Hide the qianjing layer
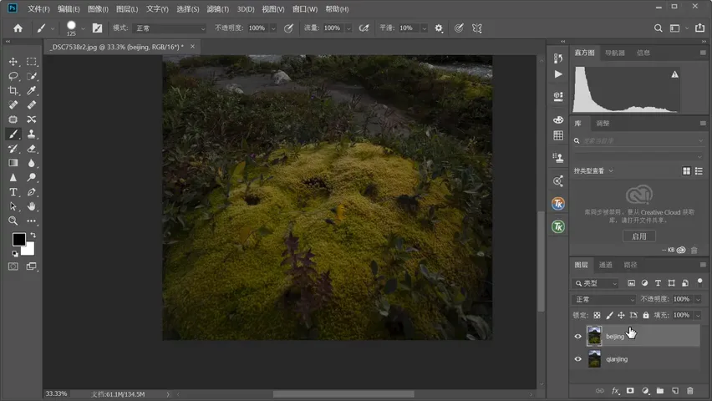Image resolution: width=712 pixels, height=401 pixels. pos(577,359)
